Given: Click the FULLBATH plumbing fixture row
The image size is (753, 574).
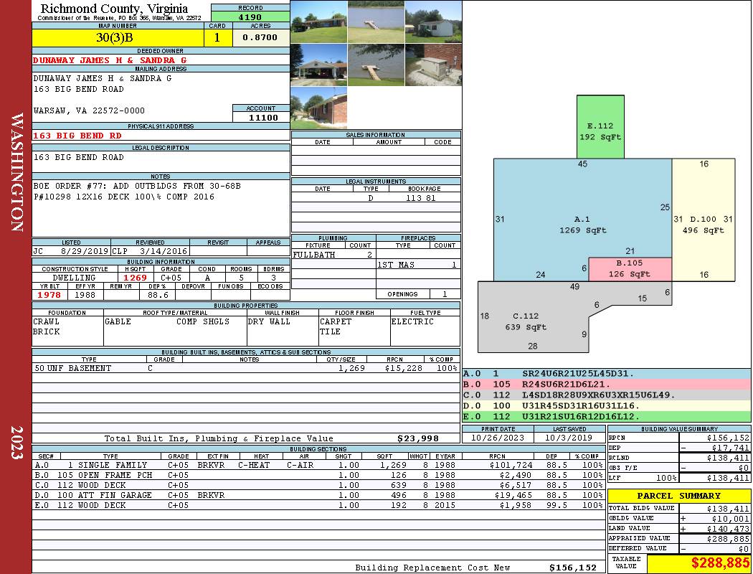Looking at the screenshot, I should (333, 255).
